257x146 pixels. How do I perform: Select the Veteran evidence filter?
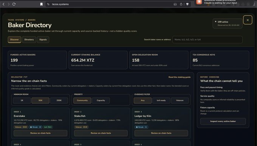(180, 100)
